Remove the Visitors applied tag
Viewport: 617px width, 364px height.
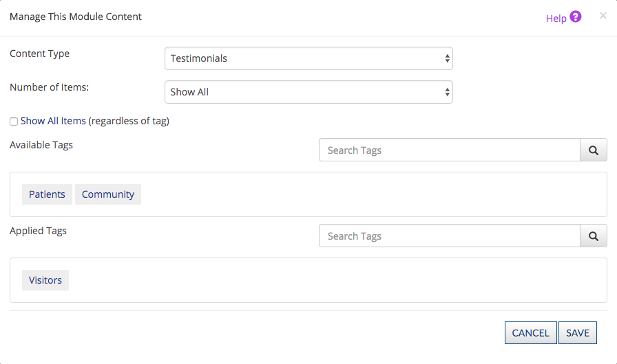[45, 280]
